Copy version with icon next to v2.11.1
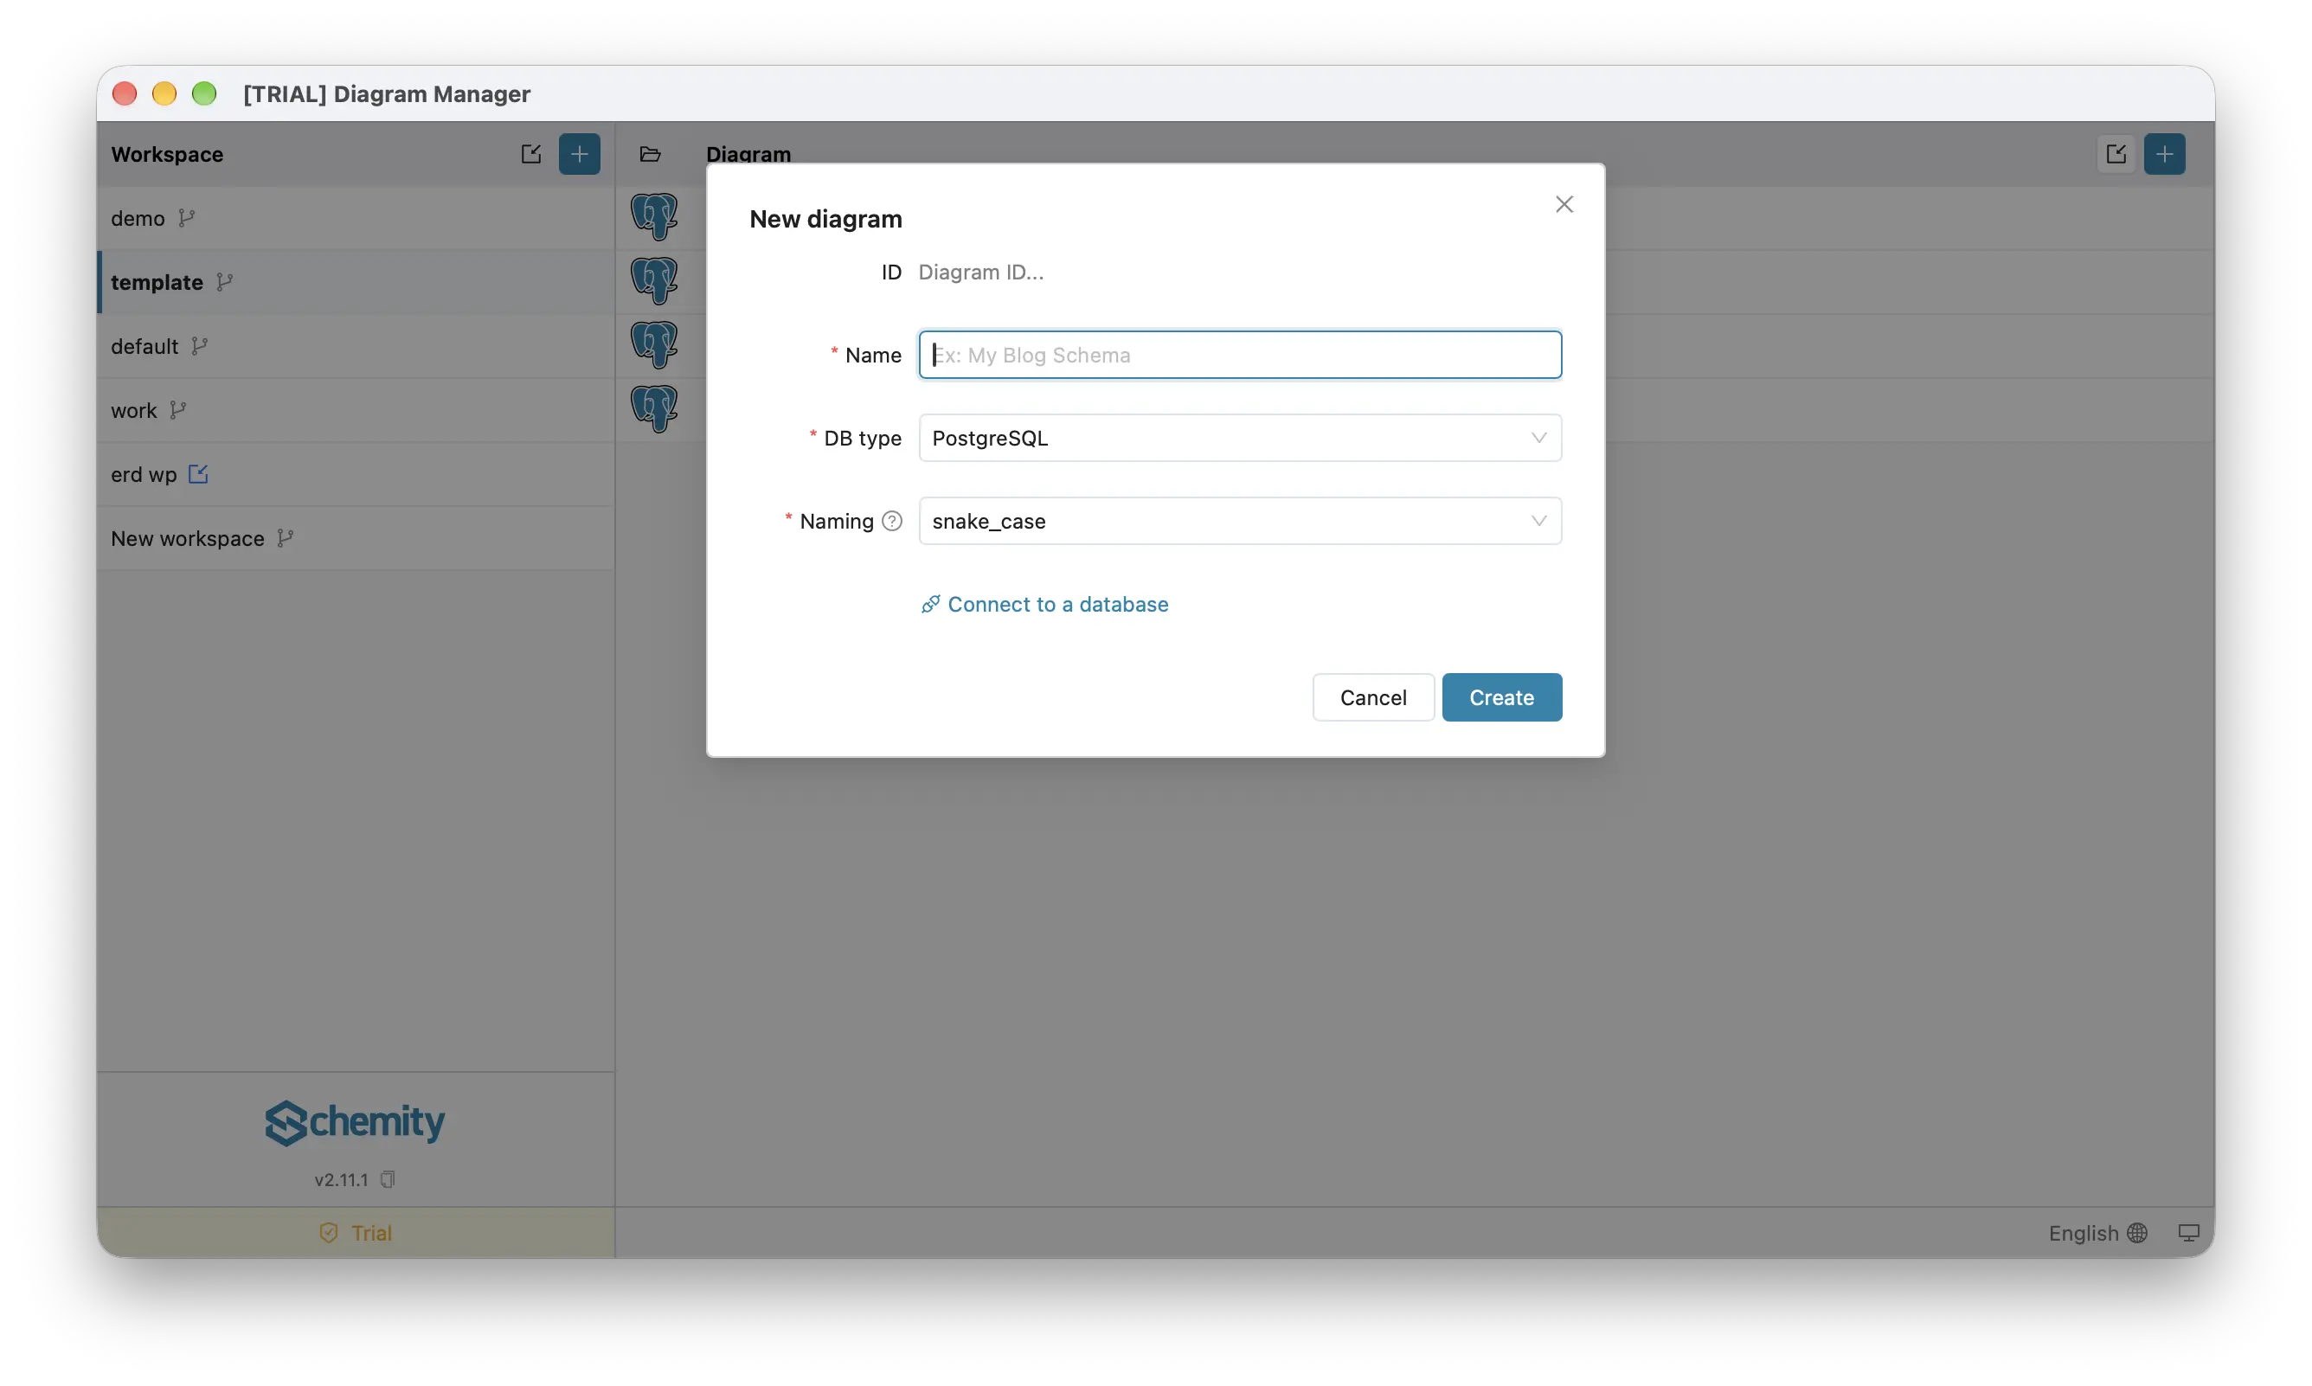Screen dimensions: 2312x1386 pos(388,1179)
